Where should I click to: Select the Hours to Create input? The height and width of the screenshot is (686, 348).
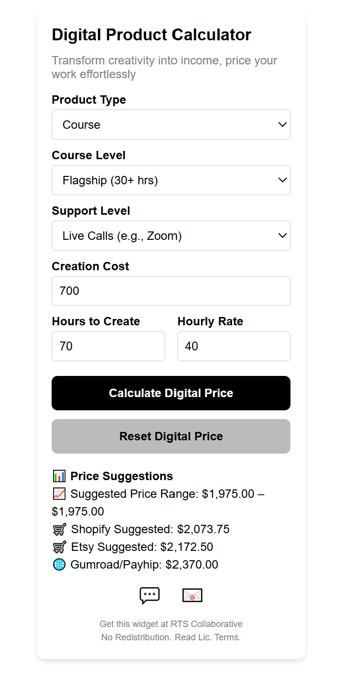[x=108, y=346]
